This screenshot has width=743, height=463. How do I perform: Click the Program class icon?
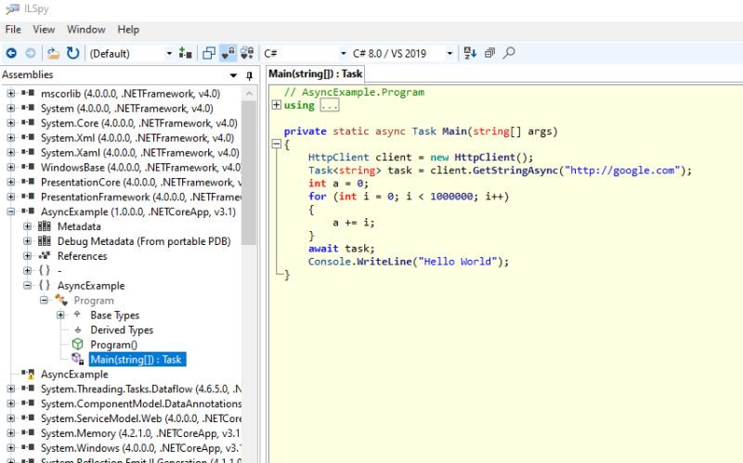pyautogui.click(x=61, y=300)
